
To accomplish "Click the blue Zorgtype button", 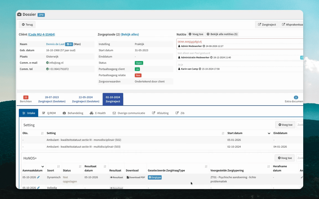I will tap(155, 177).
